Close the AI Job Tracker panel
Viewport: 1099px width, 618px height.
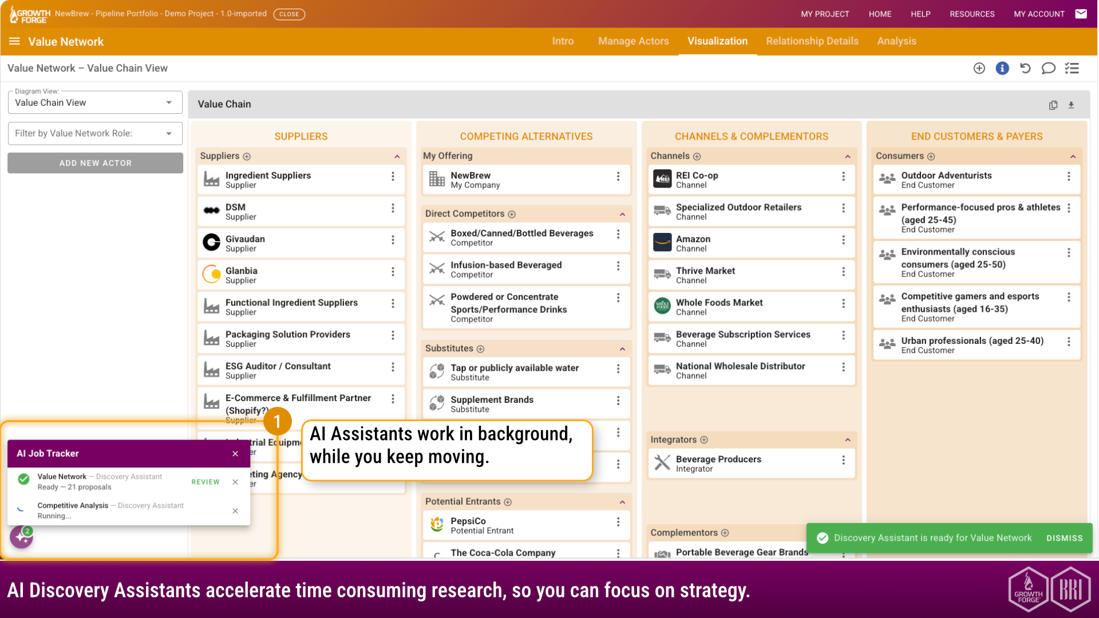pos(235,454)
